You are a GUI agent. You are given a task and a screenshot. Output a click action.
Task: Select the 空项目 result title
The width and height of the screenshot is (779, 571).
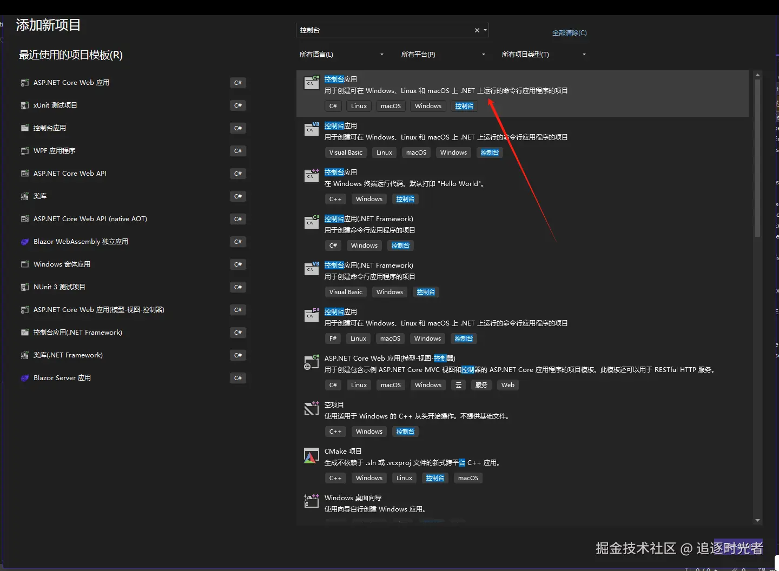[x=334, y=405]
